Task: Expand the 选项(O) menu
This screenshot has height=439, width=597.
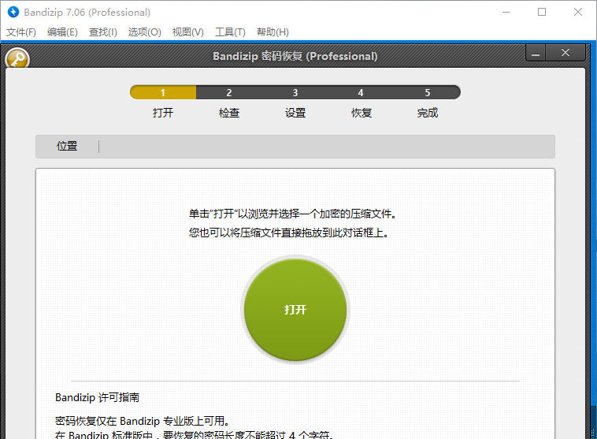Action: coord(145,32)
